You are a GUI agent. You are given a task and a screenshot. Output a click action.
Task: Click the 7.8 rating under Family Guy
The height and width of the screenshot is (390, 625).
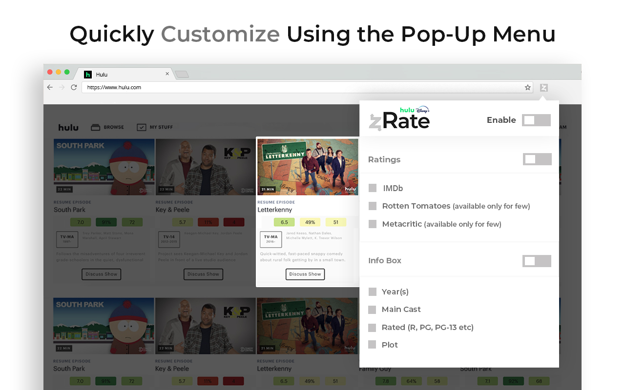pos(386,381)
